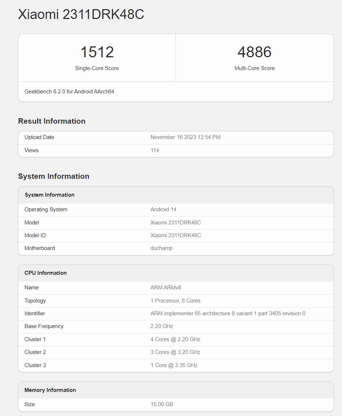Viewport: 342px width, 416px height.
Task: Click the duchamp motherboard value
Action: [162, 248]
